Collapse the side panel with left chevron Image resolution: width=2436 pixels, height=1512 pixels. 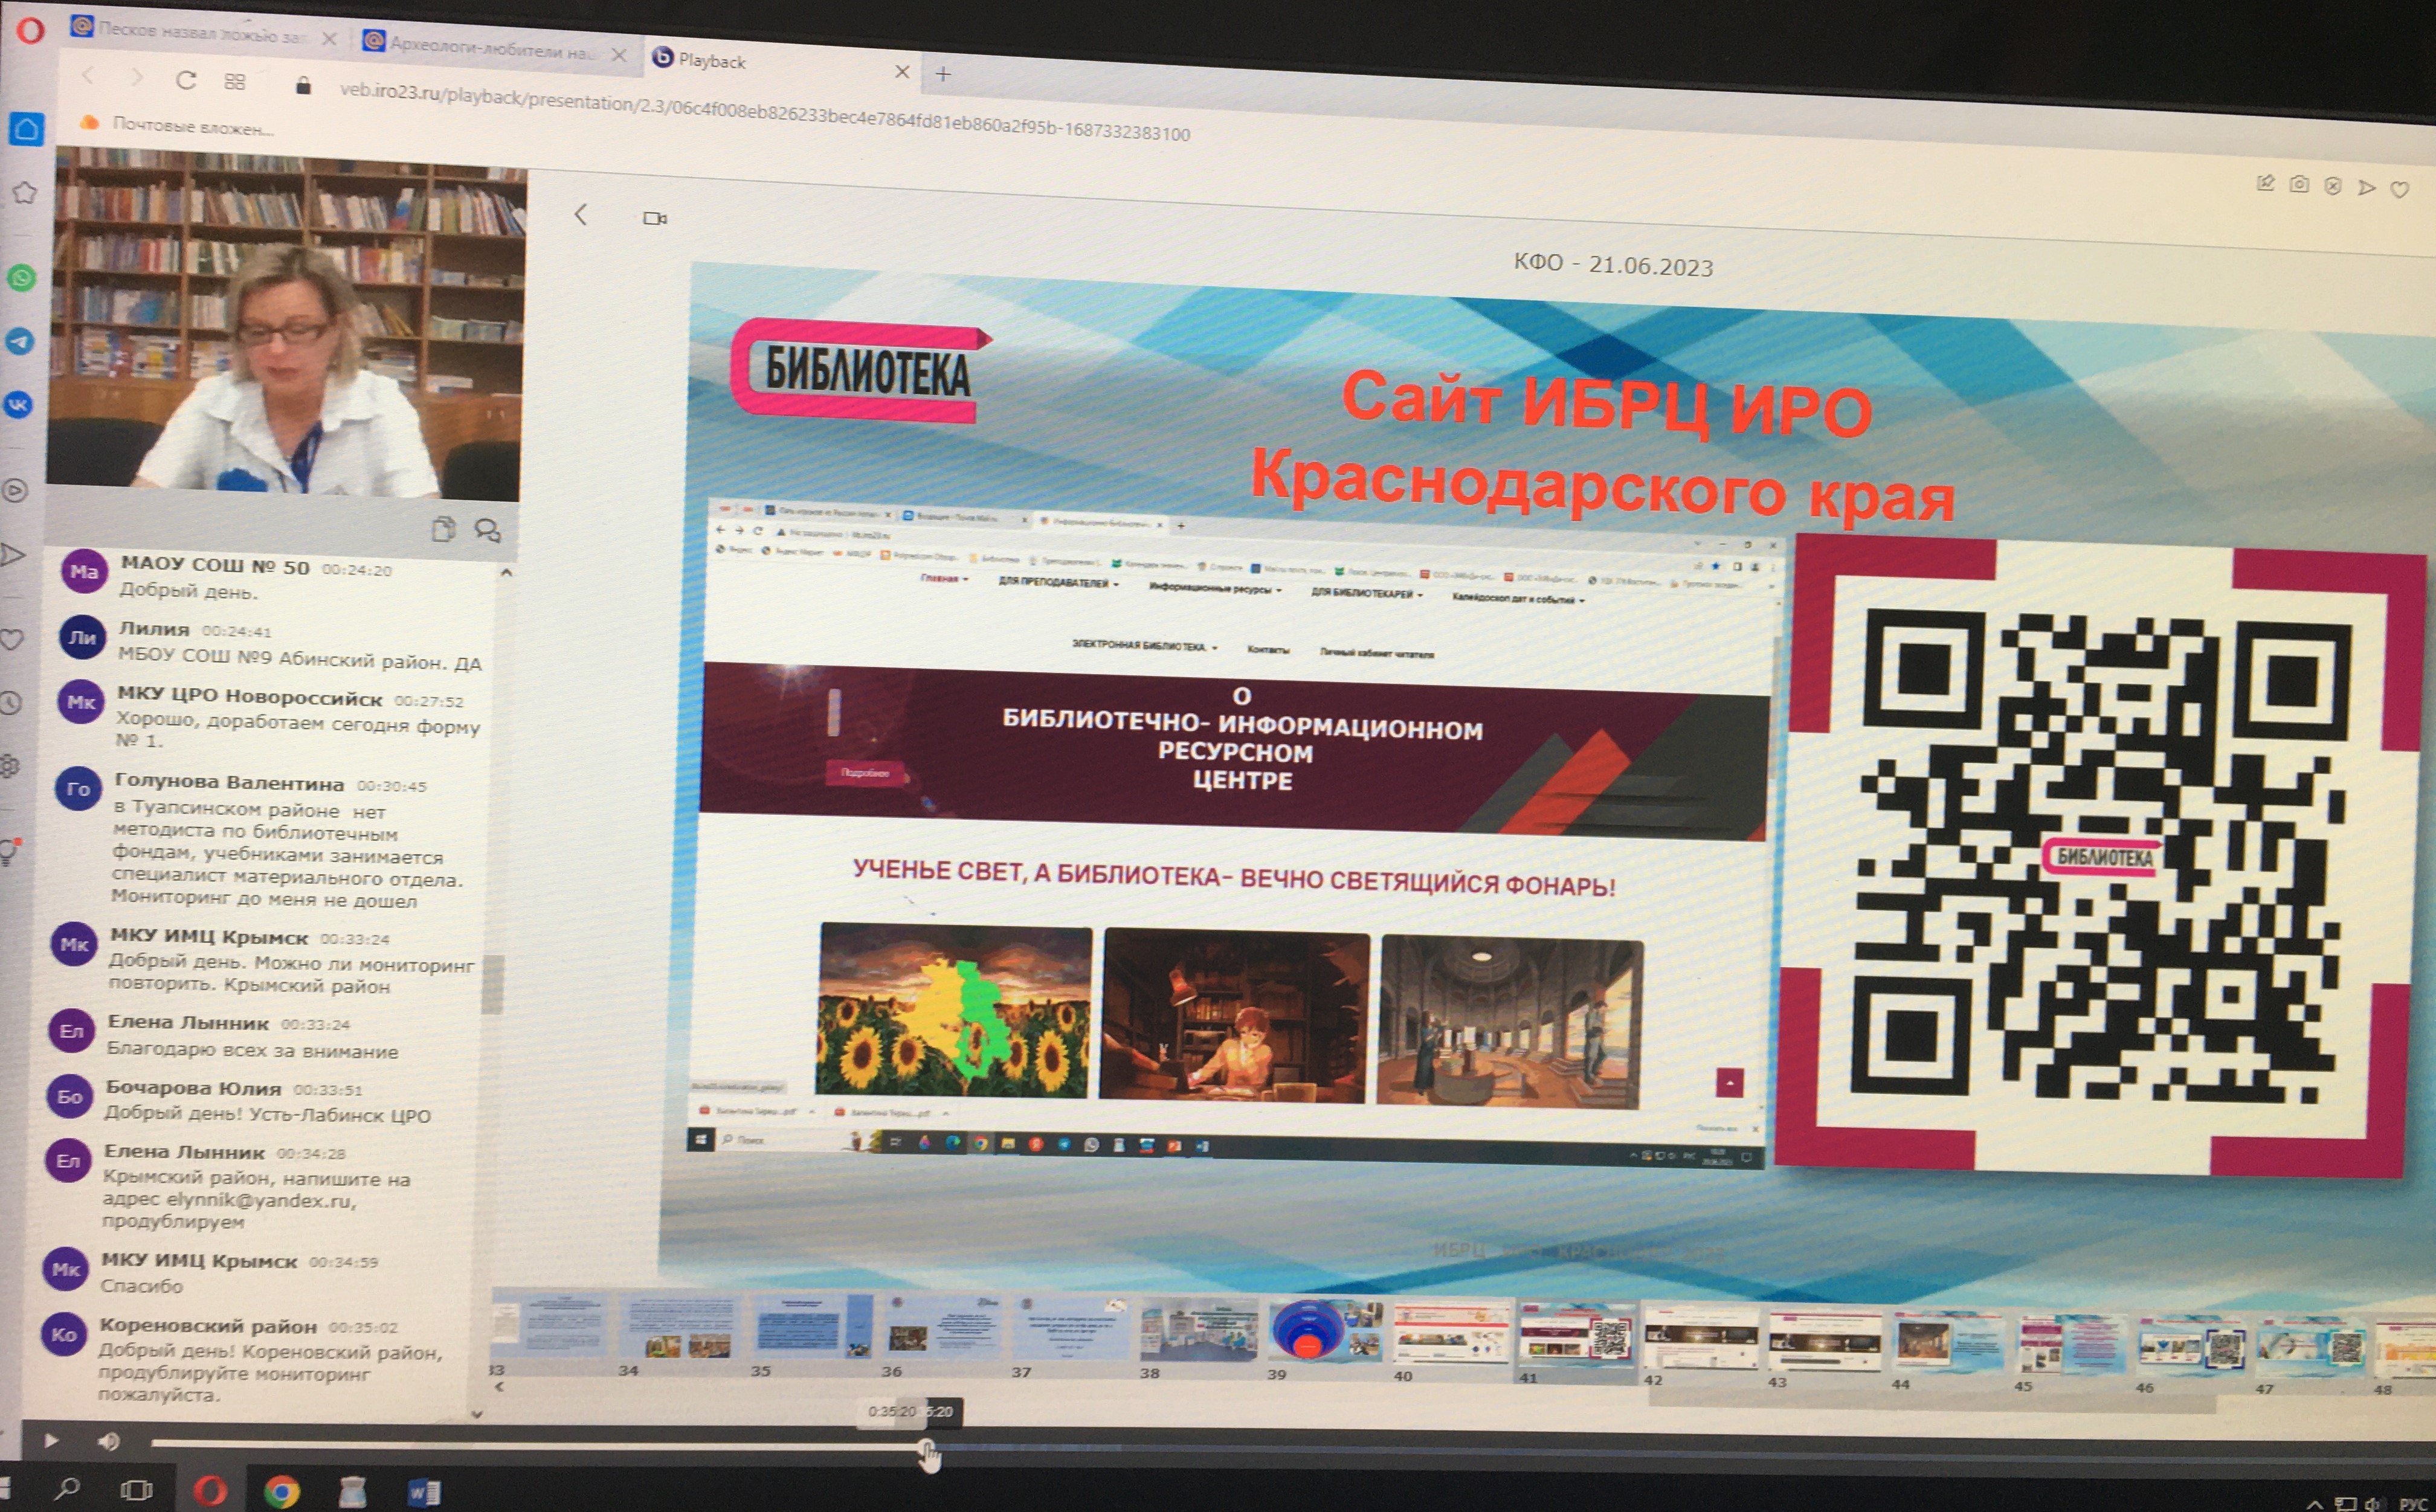(x=581, y=214)
